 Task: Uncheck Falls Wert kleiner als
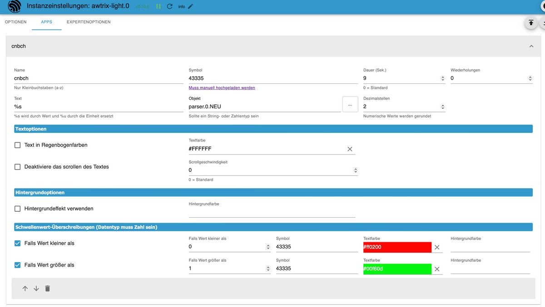click(x=18, y=243)
